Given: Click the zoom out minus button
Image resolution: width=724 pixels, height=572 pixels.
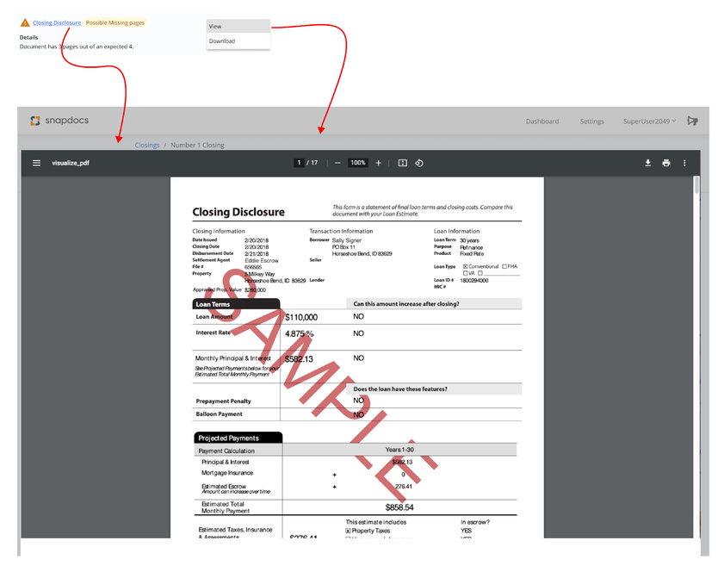Looking at the screenshot, I should (x=337, y=163).
